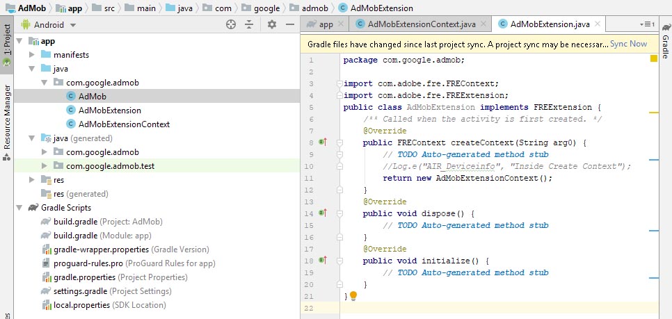Collapse the com.google.admob package under java
This screenshot has width=672, height=319.
pyautogui.click(x=44, y=83)
